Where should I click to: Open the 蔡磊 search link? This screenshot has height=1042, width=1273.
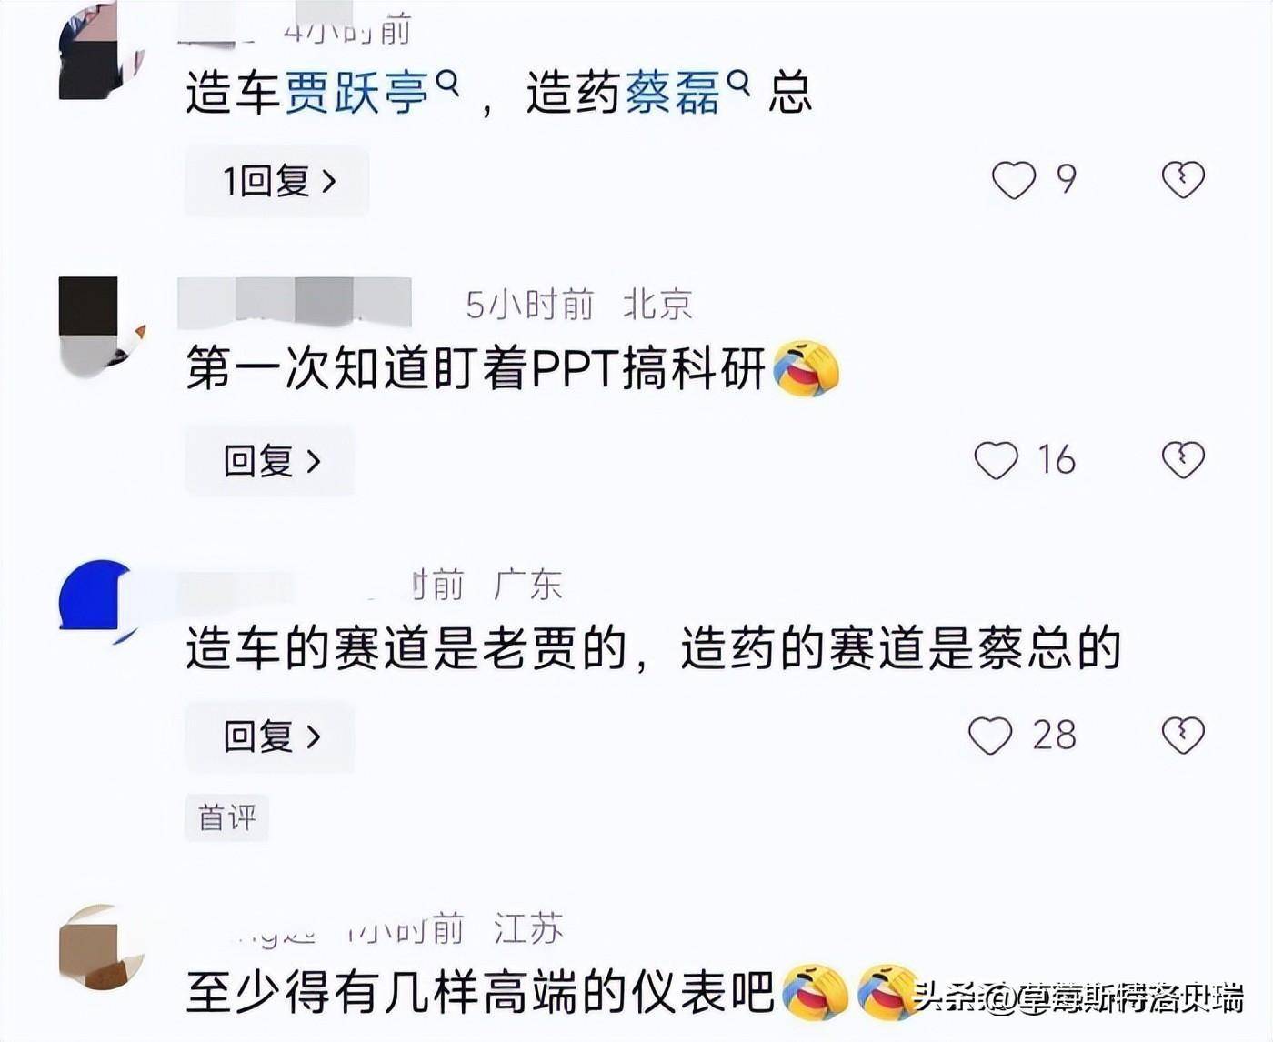[672, 93]
